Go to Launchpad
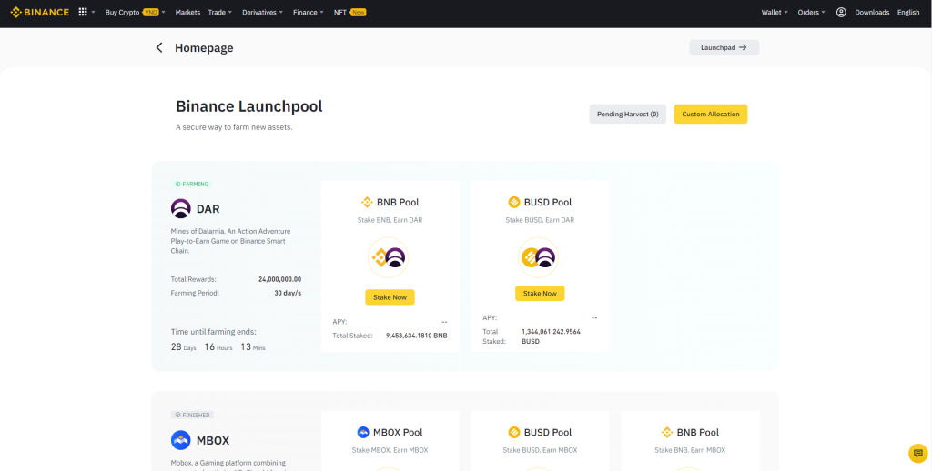 click(x=724, y=47)
